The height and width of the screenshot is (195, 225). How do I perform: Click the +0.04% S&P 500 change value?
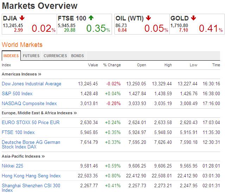113,93
